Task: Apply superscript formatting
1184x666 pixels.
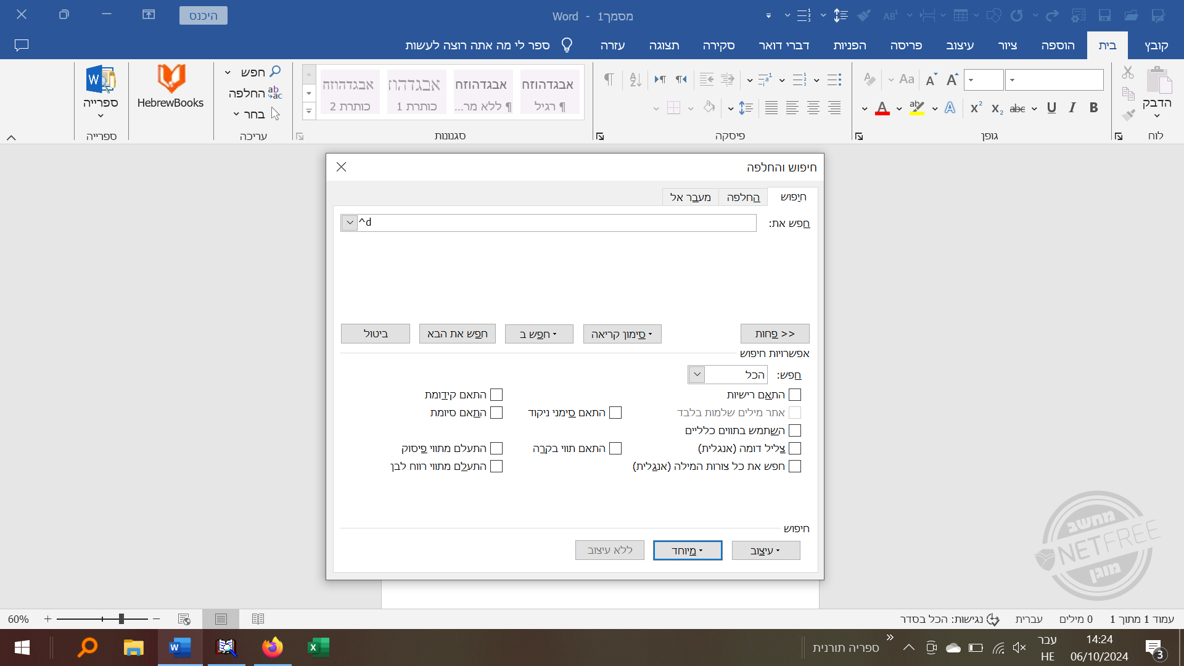Action: [x=976, y=108]
